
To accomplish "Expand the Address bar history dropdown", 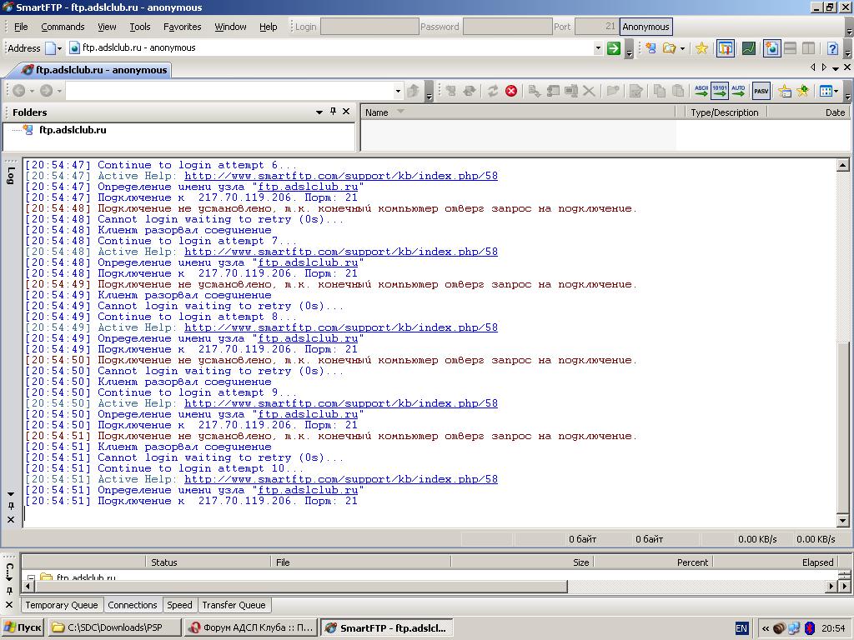I will pyautogui.click(x=598, y=47).
